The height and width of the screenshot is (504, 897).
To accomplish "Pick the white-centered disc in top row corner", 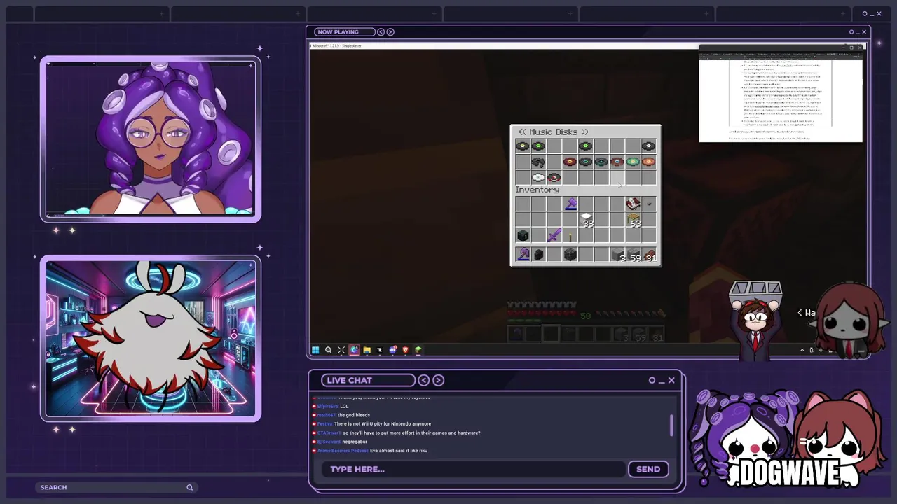I will tap(649, 146).
